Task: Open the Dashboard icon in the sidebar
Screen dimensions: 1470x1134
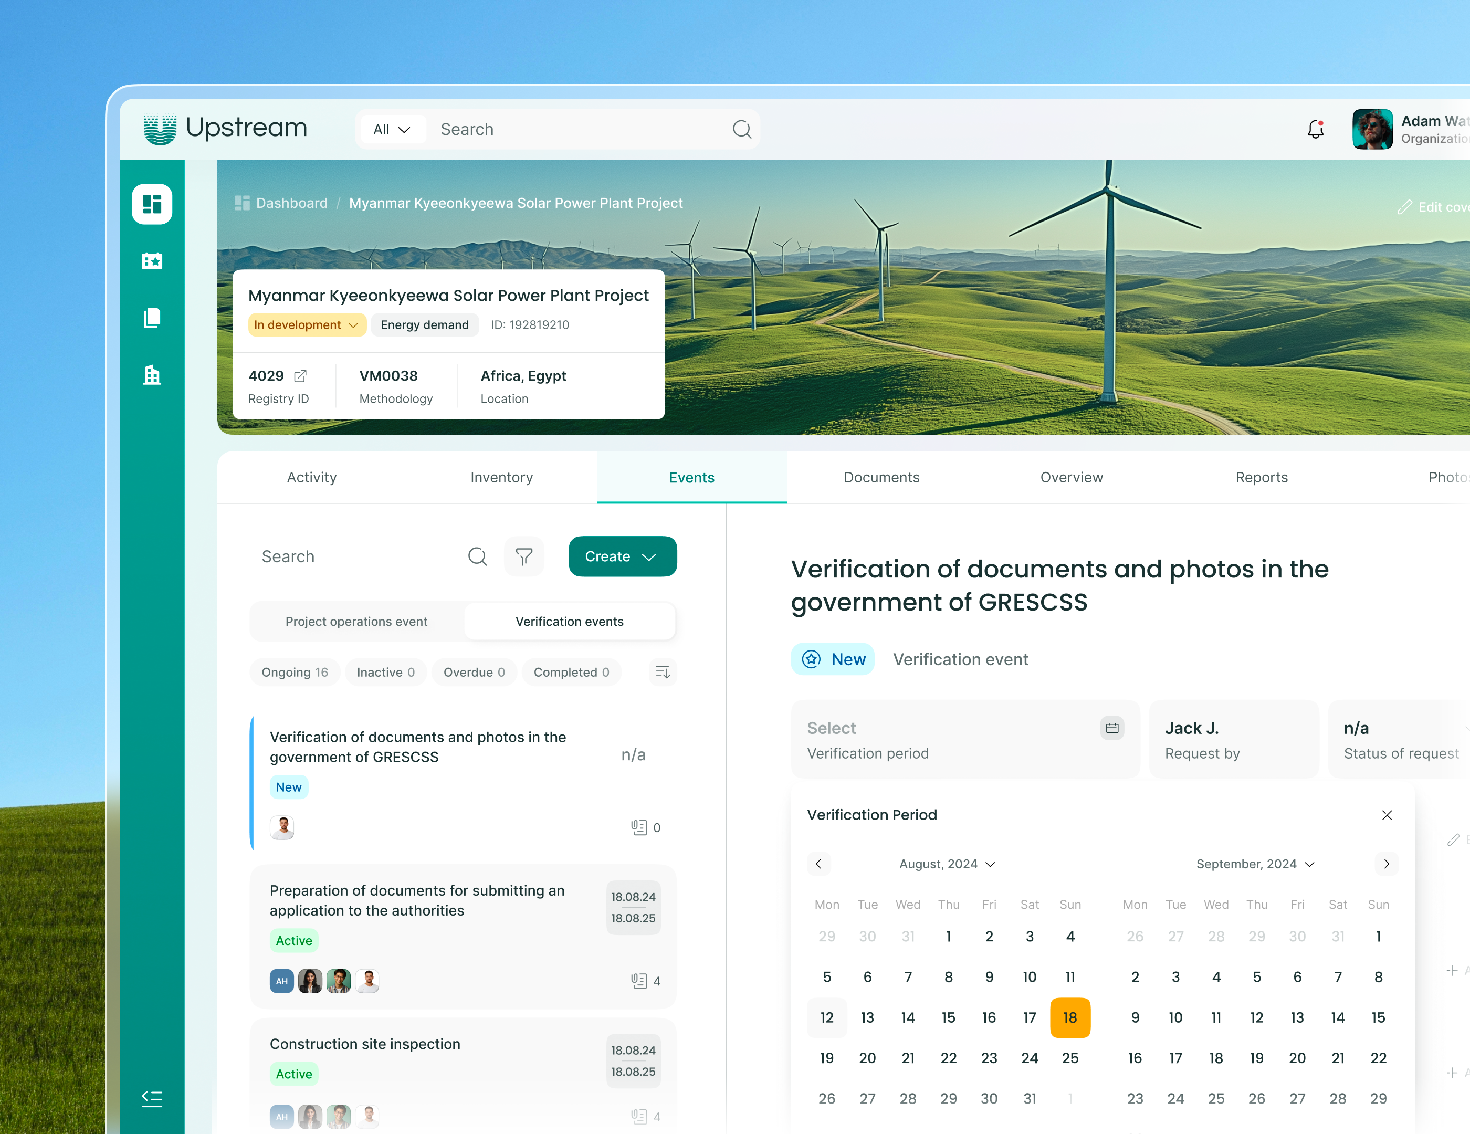Action: (152, 204)
